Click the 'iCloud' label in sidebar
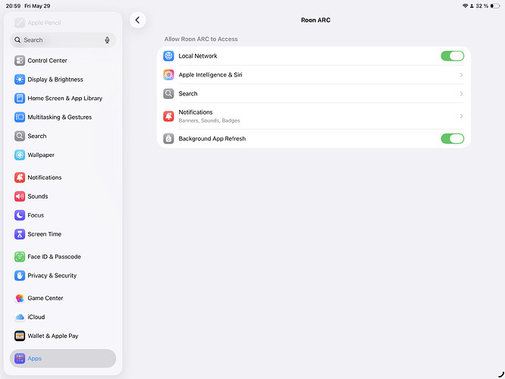Viewport: 505px width, 379px height. 36,317
